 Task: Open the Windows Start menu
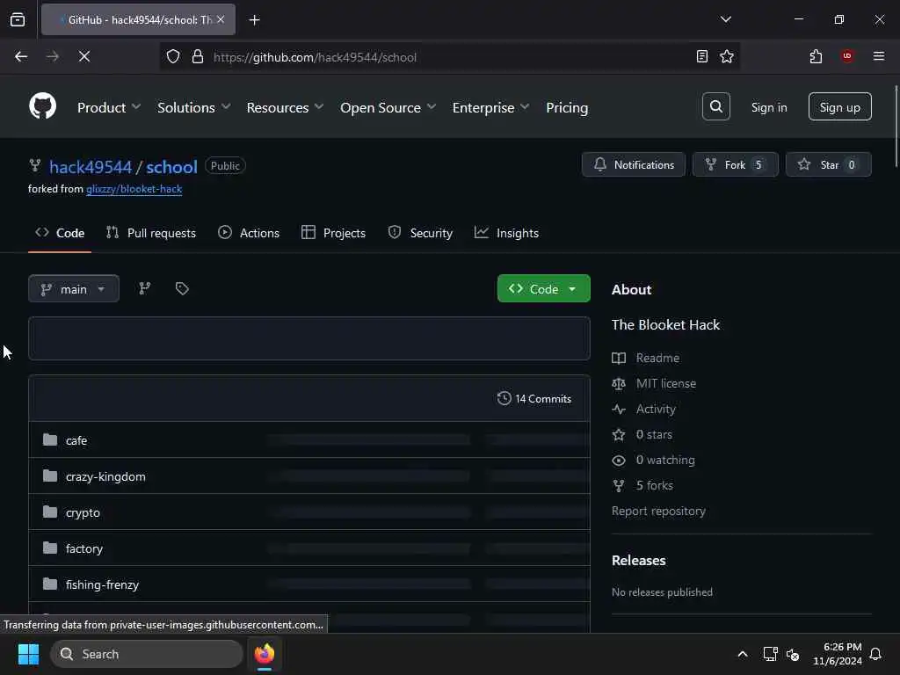pos(28,654)
